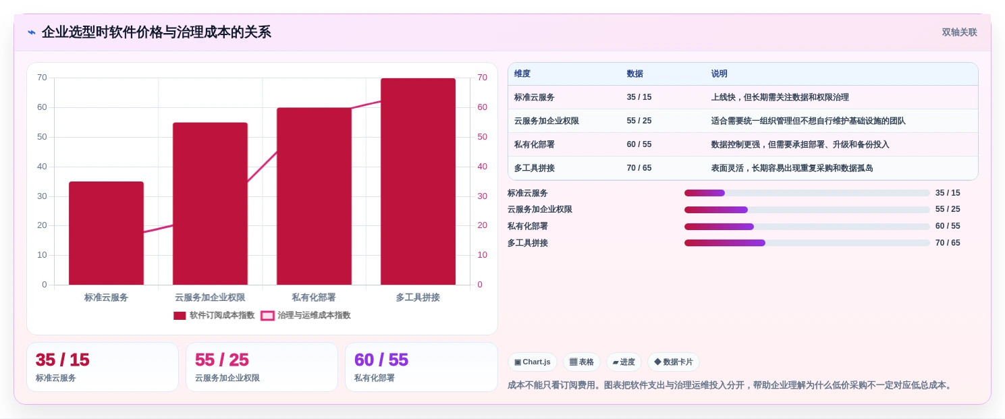The image size is (1005, 419).
Task: Click the 多工具拼接 bar in chart
Action: [x=418, y=181]
